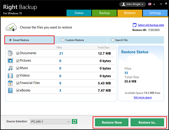Refresh the source selection list
Viewport: 169px width, 130px height.
pyautogui.click(x=75, y=122)
